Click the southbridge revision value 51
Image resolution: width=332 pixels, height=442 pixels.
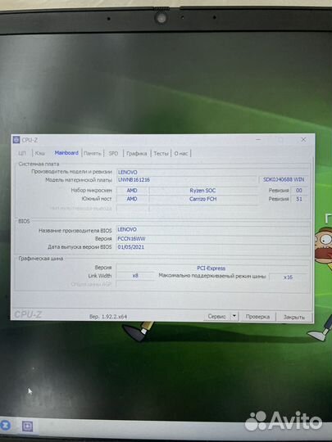(x=299, y=199)
